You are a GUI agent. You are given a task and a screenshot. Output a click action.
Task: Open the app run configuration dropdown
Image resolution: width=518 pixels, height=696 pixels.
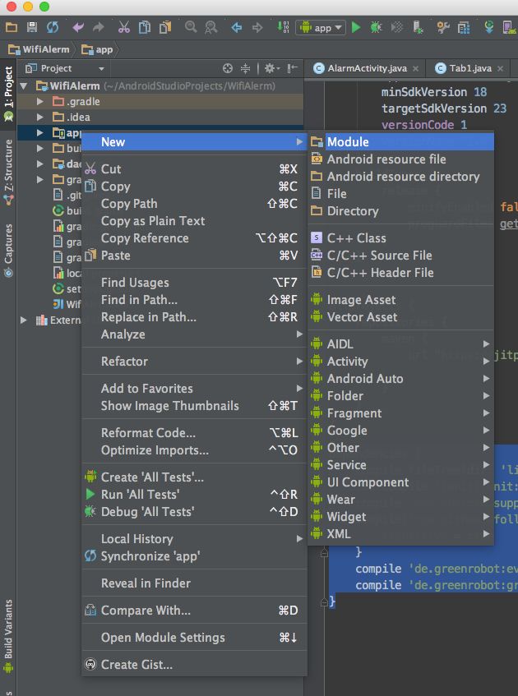coord(321,27)
